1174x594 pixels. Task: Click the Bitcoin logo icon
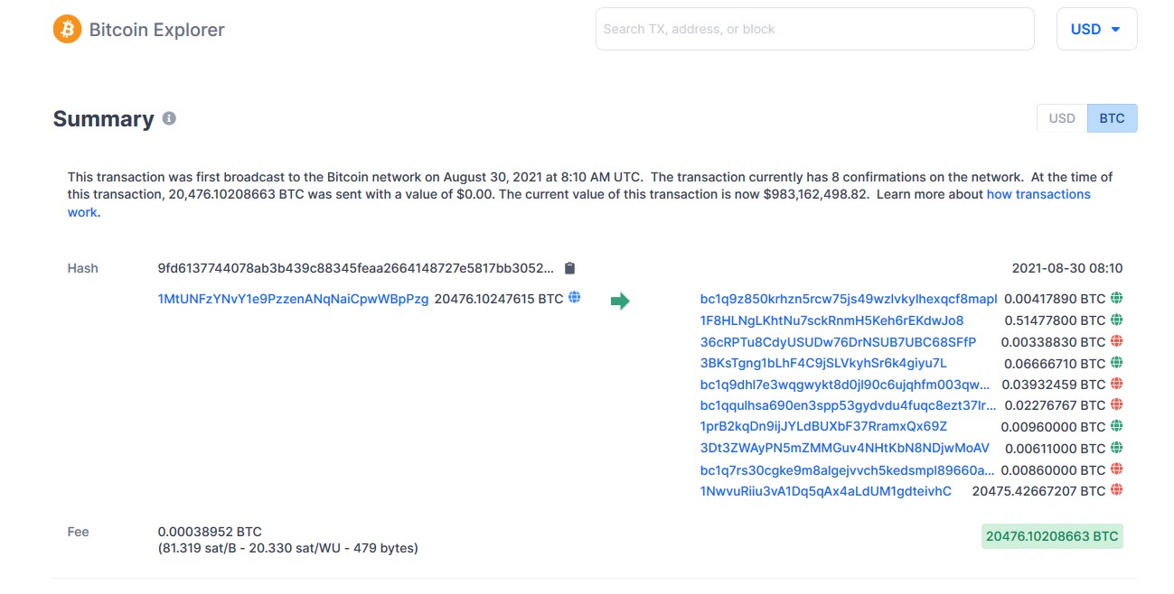tap(68, 29)
